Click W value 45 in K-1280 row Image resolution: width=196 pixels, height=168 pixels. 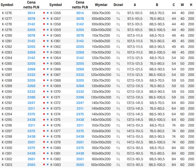point(182,35)
